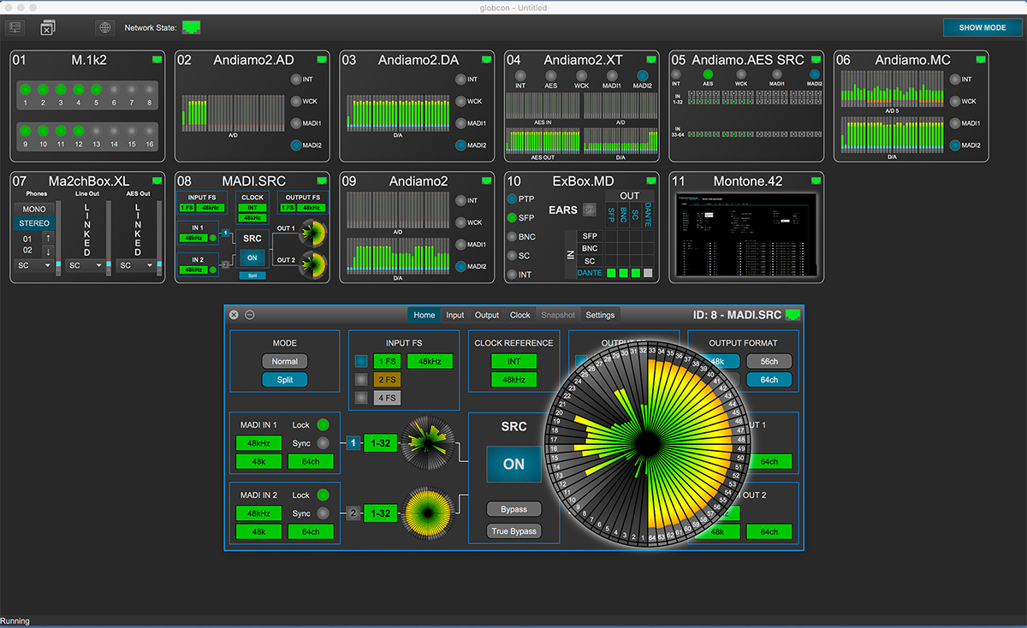The image size is (1027, 628).
Task: Click the close-all-windows icon in top toolbar
Action: (x=49, y=27)
